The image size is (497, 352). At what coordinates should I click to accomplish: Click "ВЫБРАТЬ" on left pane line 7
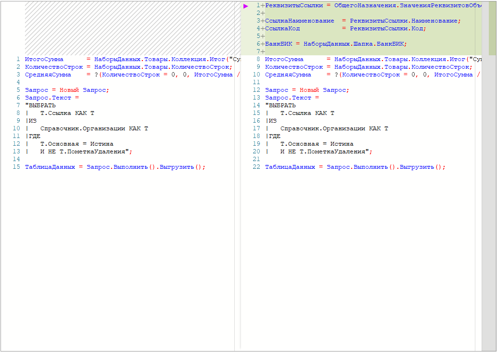(40, 105)
